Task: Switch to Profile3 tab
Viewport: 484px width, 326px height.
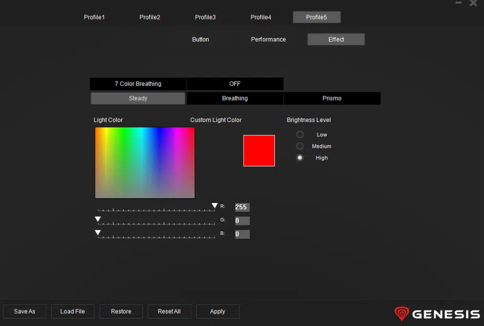Action: (x=205, y=18)
